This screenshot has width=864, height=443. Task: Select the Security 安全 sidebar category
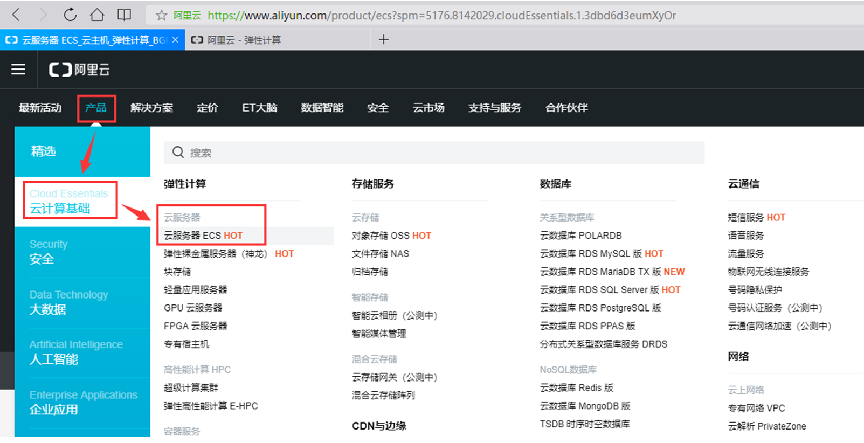[49, 252]
